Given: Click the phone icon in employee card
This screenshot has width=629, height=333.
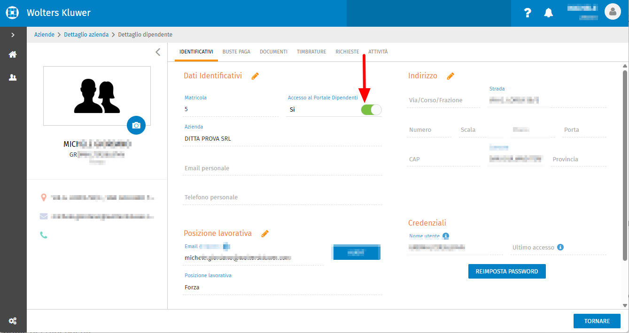Looking at the screenshot, I should tap(44, 235).
